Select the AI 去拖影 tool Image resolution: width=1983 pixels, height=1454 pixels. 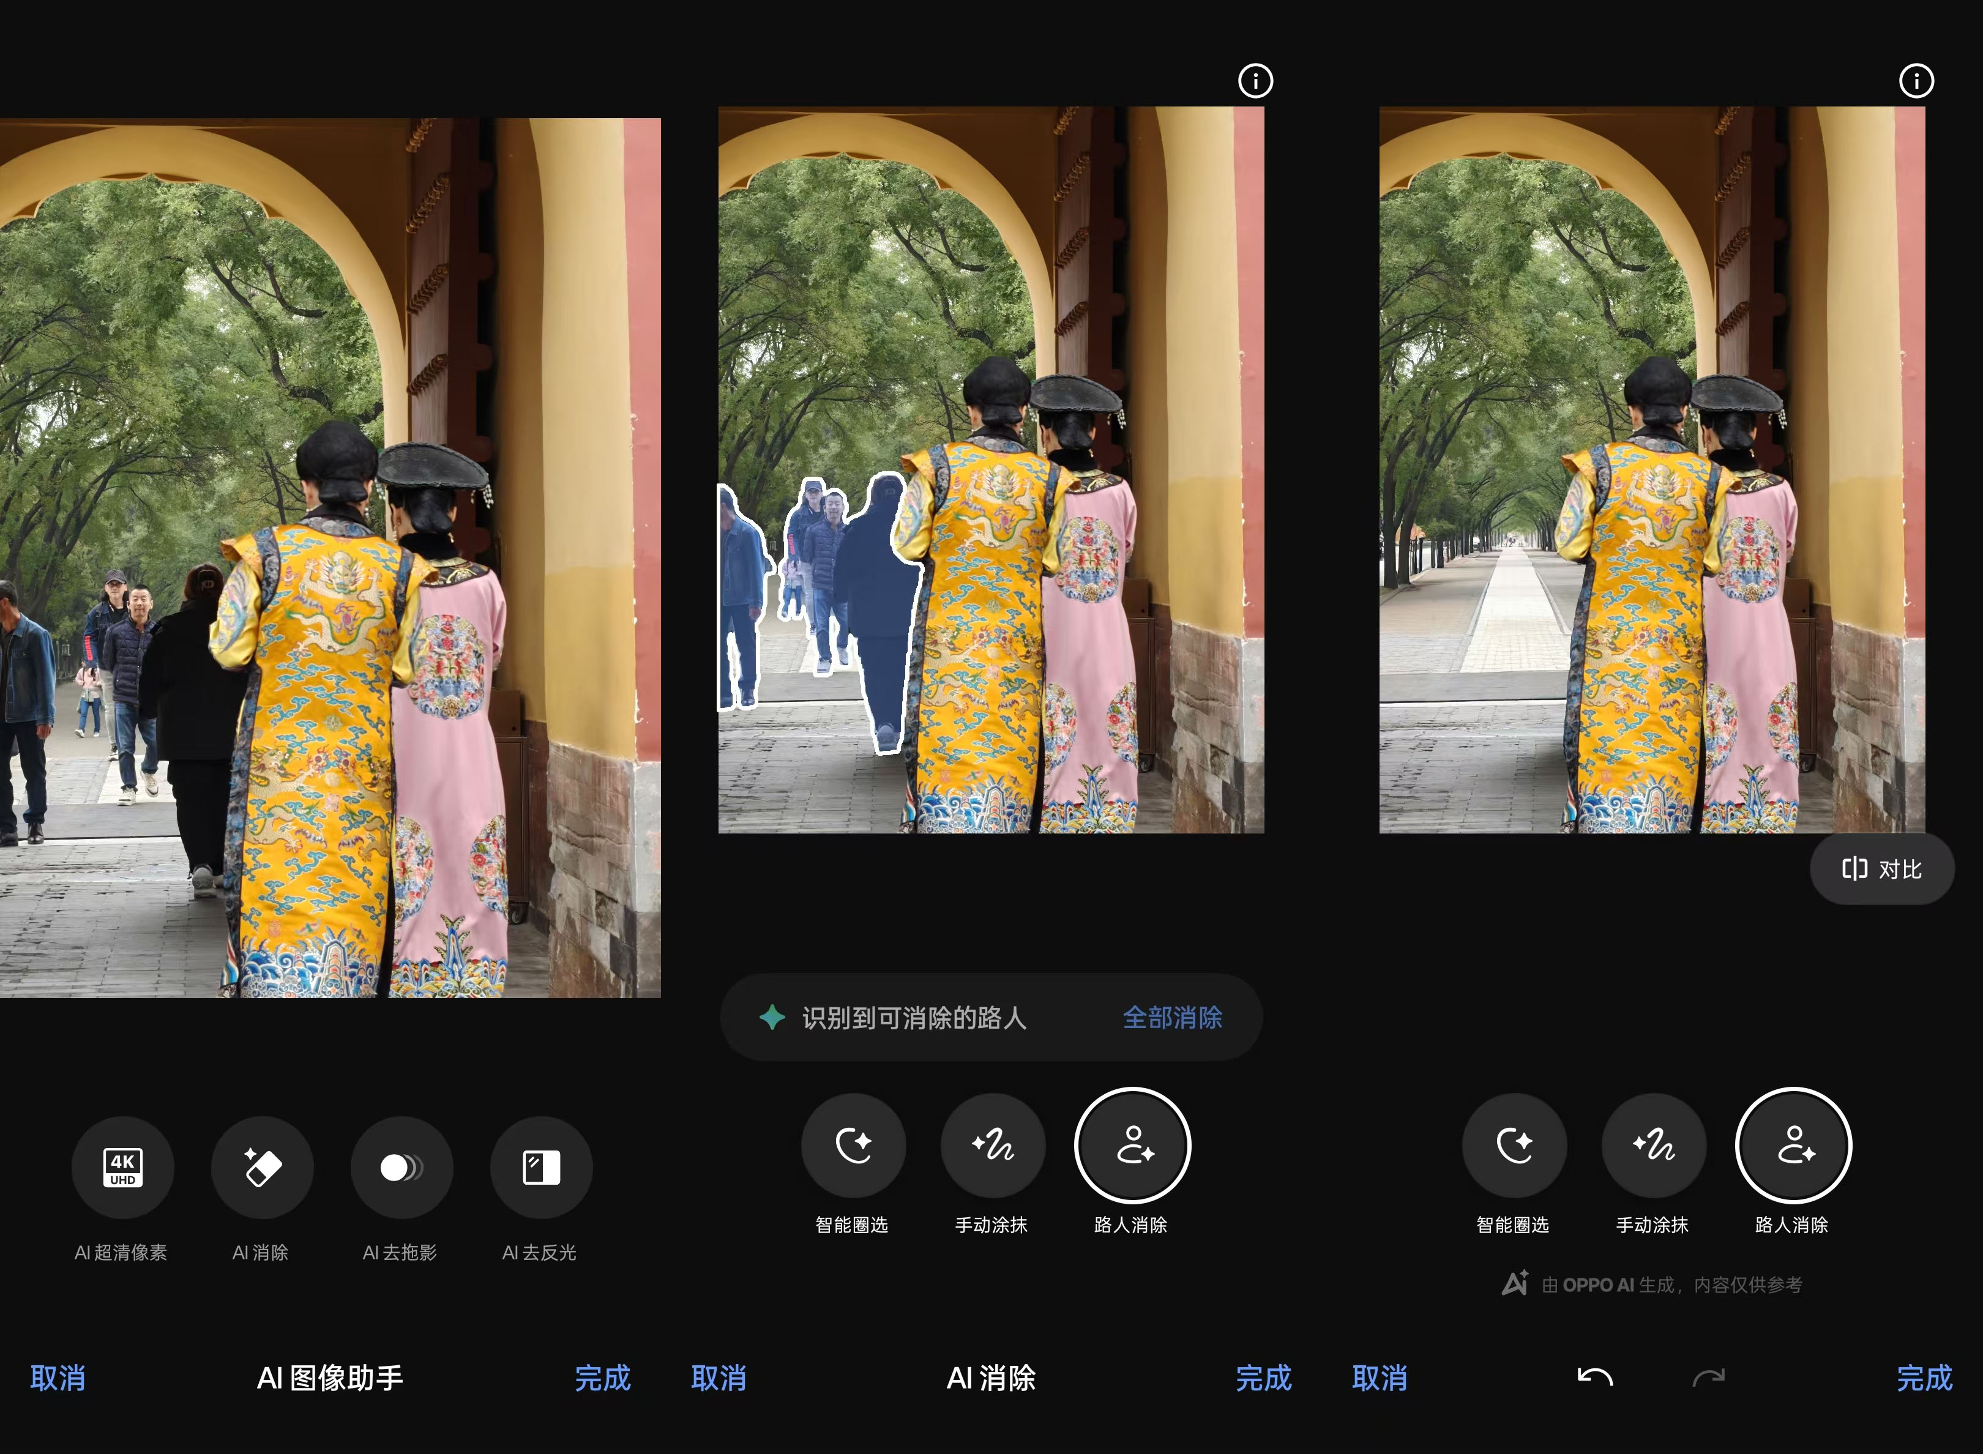point(401,1167)
